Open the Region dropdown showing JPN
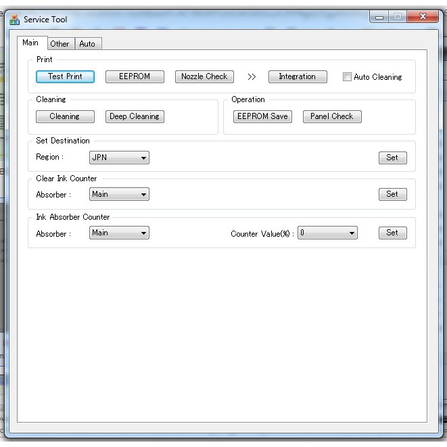 pyautogui.click(x=119, y=158)
